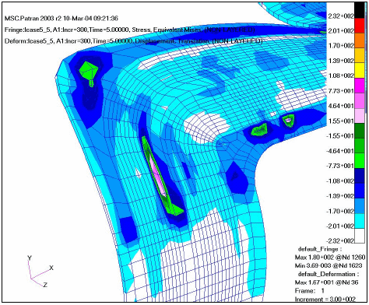The height and width of the screenshot is (305, 369).
Task: Select the red legend color band
Action: coord(360,25)
